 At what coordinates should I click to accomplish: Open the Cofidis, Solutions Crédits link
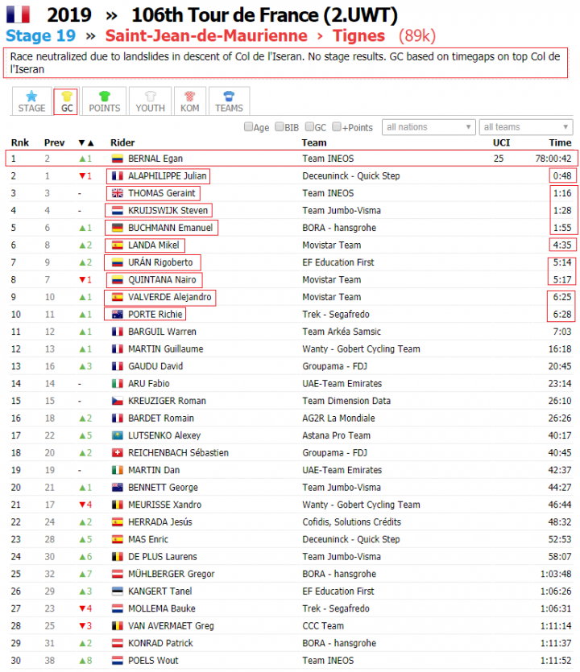352,522
